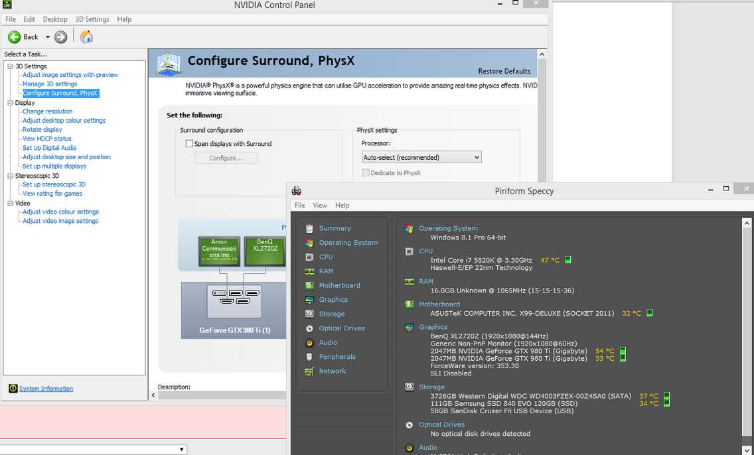
Task: Click NVIDIA panel scrollbar up arrow
Action: [542, 54]
